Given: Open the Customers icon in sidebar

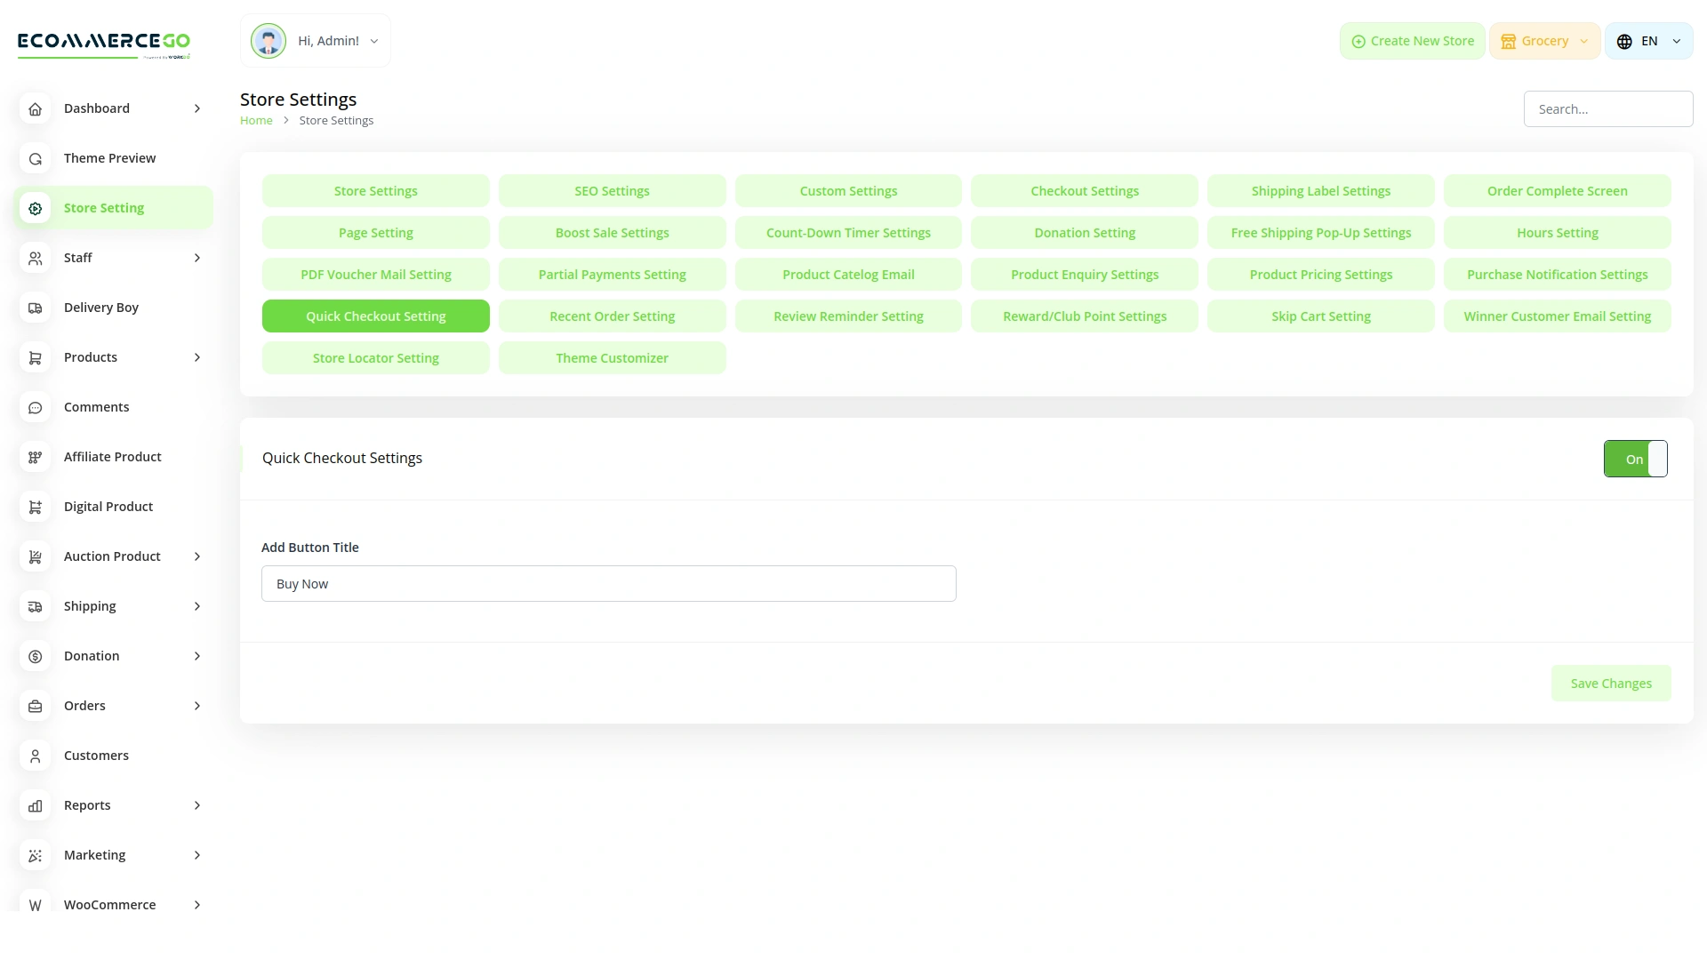Looking at the screenshot, I should 35,756.
